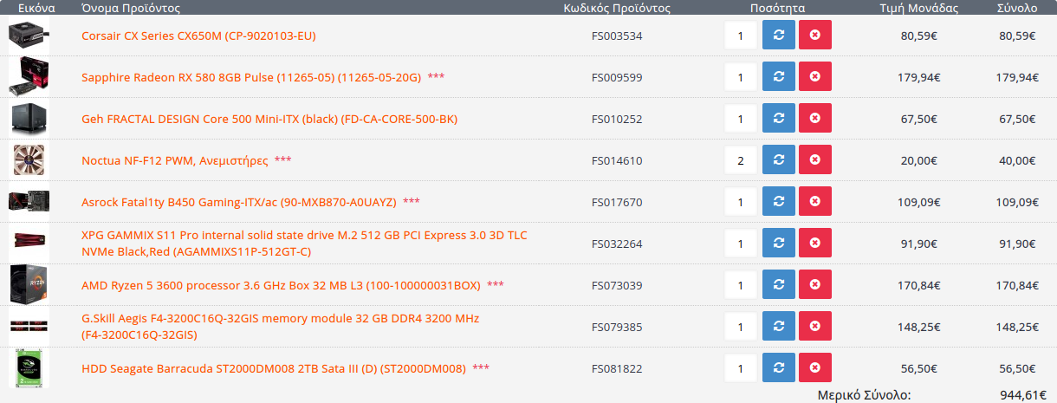1057x403 pixels.
Task: Refresh quantity of Sapphire Radeon RX 580
Action: tap(778, 77)
